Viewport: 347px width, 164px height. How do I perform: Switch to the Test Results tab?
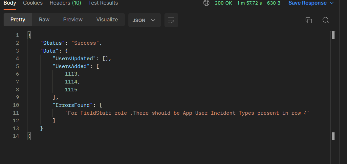(x=103, y=3)
